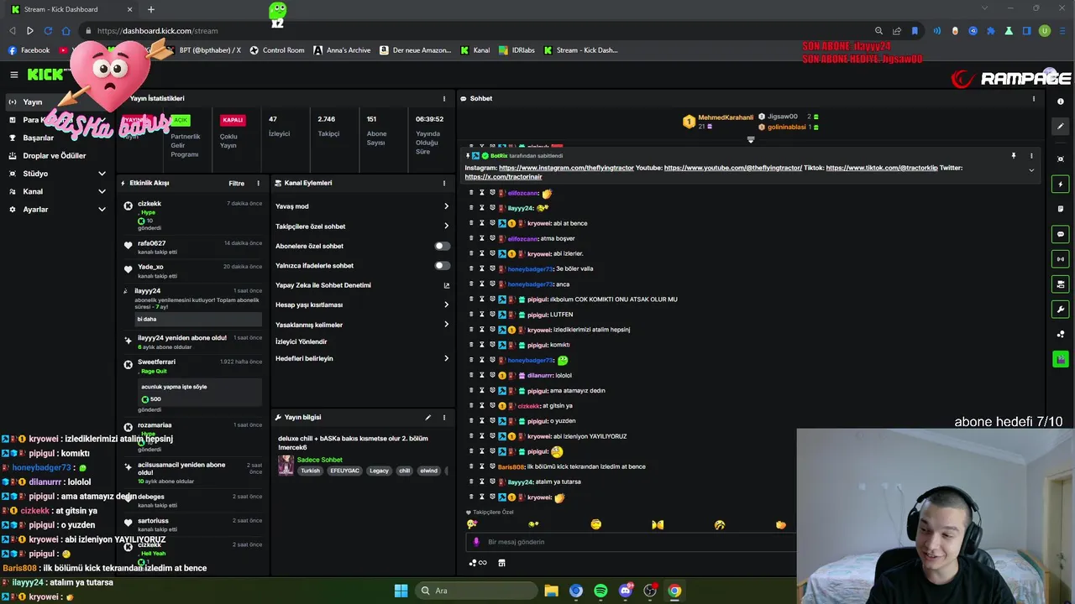Open the Anna's Archive bookmark
This screenshot has width=1075, height=604.
click(x=342, y=50)
